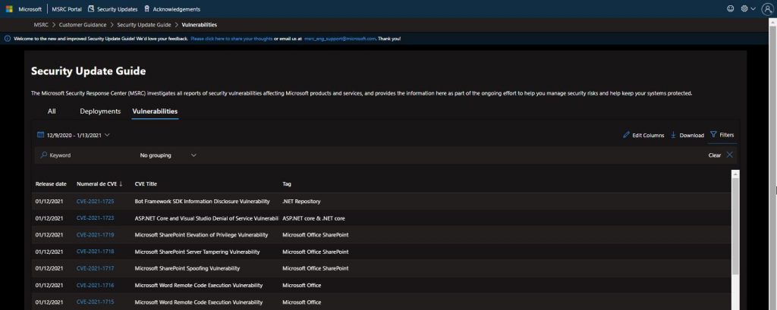Image resolution: width=777 pixels, height=310 pixels.
Task: Click the Security Updates shield icon
Action: [91, 9]
